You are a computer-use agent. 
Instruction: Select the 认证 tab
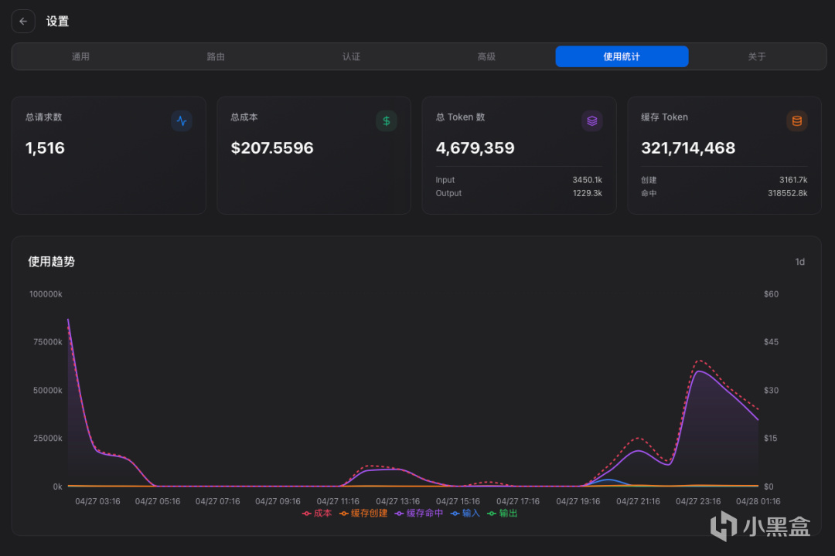pos(351,56)
